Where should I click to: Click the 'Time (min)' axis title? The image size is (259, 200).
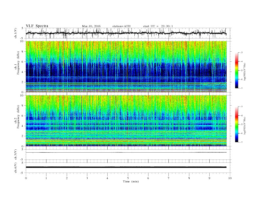coord(131,181)
